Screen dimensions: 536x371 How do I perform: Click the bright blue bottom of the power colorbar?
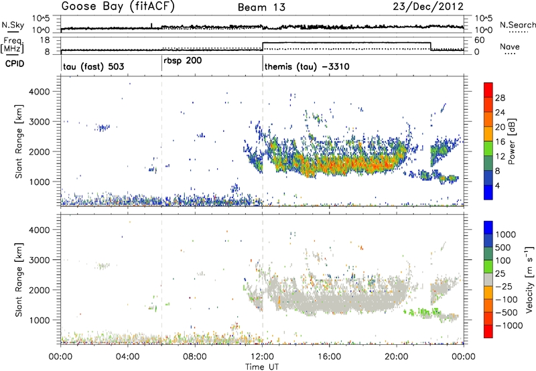click(488, 192)
